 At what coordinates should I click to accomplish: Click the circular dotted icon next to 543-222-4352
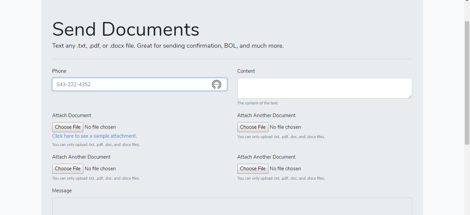click(216, 84)
